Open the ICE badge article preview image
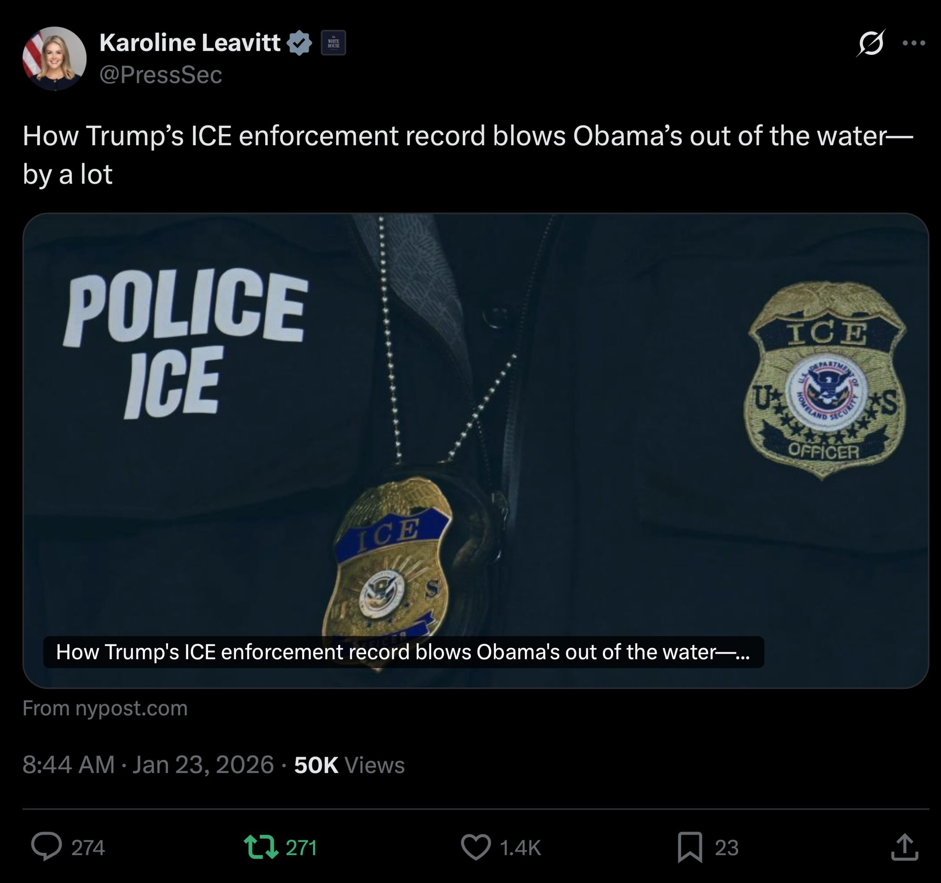The image size is (941, 883). click(x=476, y=450)
